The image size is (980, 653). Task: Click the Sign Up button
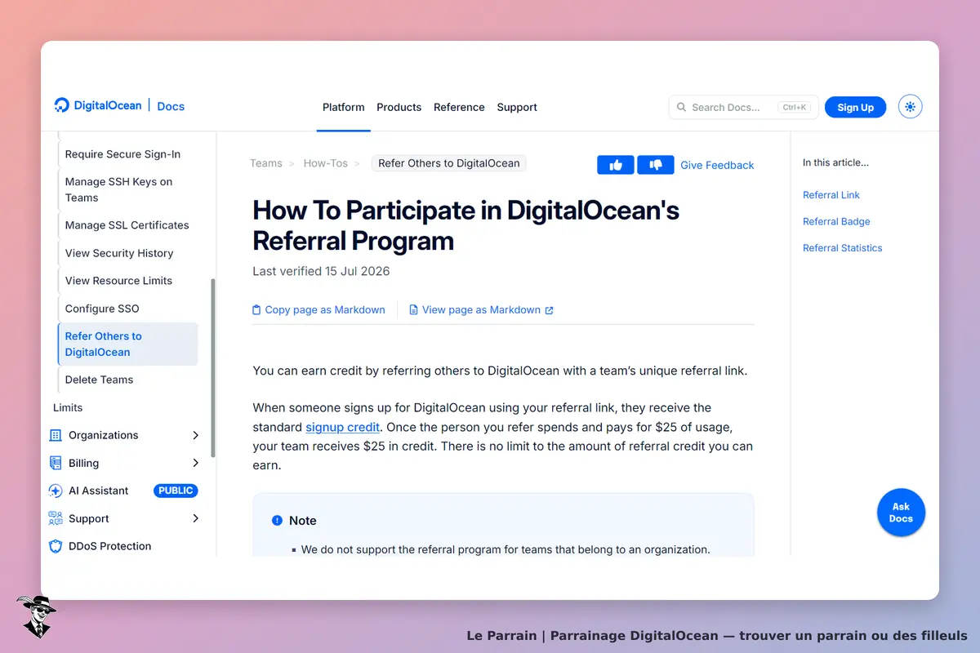click(x=855, y=107)
